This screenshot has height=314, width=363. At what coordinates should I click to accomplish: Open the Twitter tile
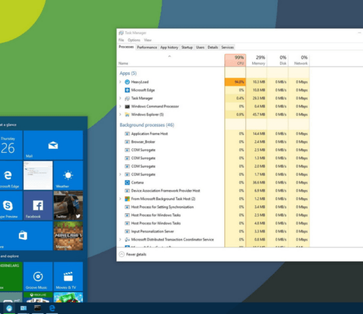coord(68,206)
